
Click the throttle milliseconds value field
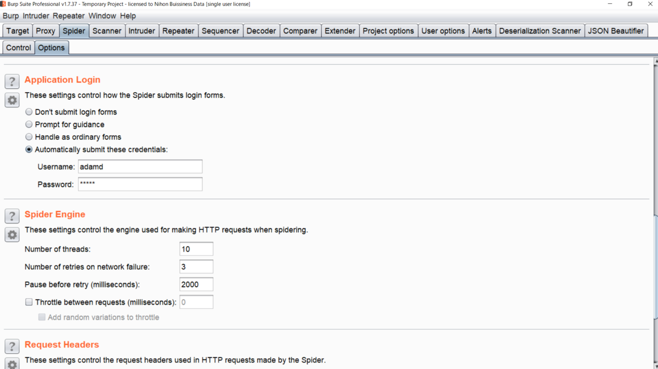tap(196, 302)
